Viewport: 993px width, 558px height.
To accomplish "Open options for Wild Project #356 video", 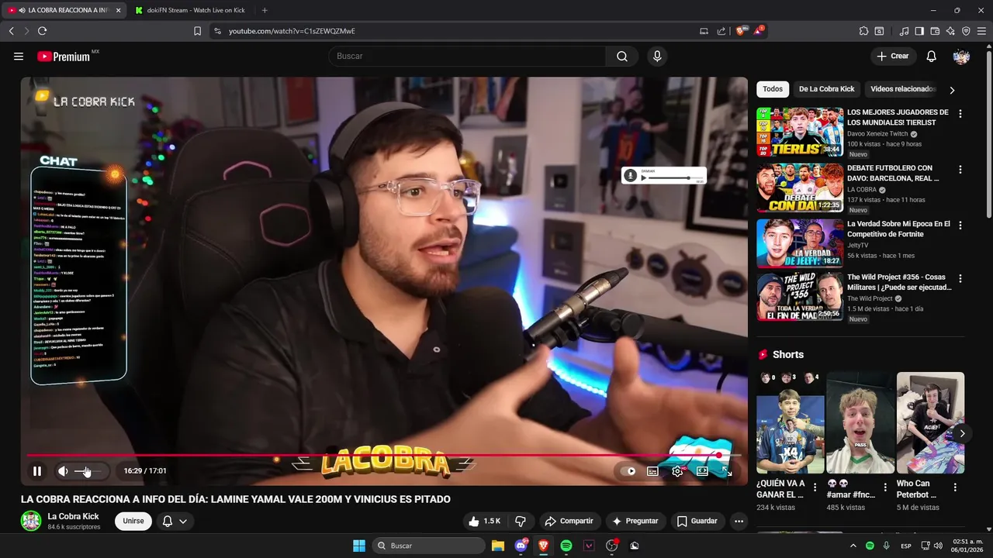I will coord(960,278).
